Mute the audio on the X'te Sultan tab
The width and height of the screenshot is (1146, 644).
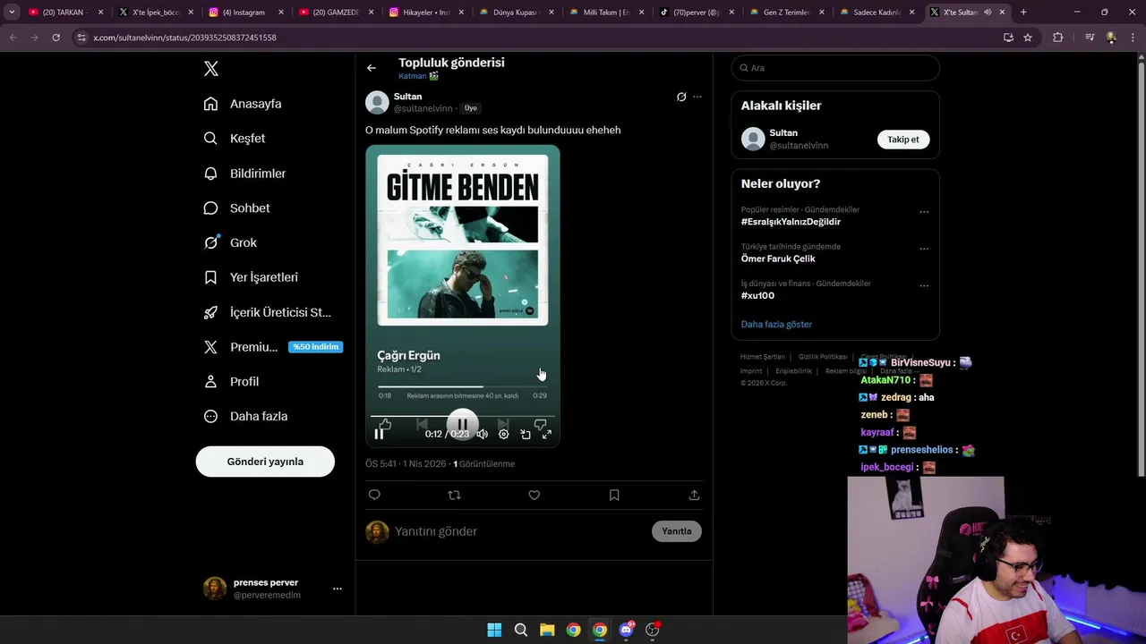point(988,13)
